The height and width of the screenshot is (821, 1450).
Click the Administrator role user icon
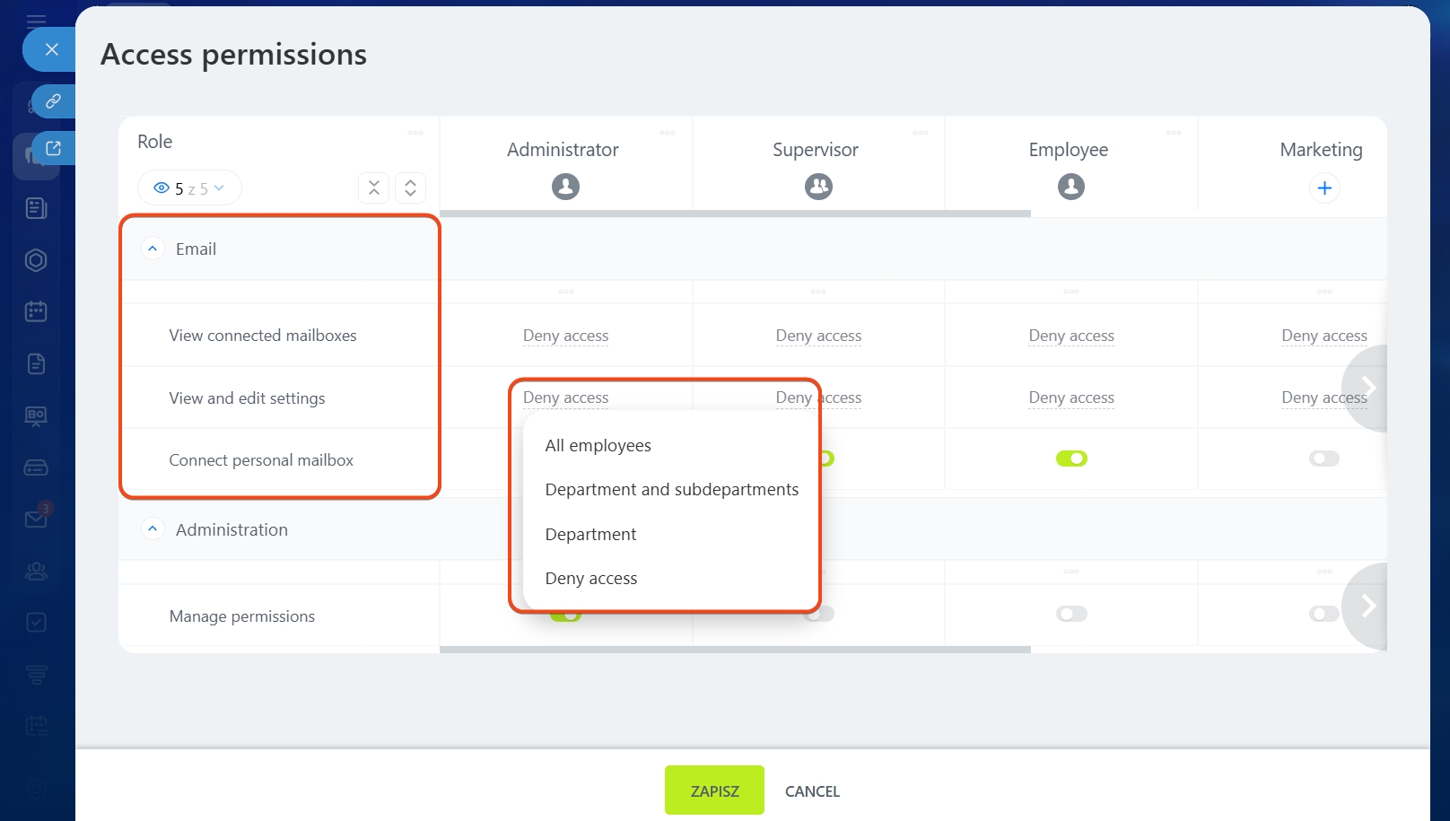[565, 187]
